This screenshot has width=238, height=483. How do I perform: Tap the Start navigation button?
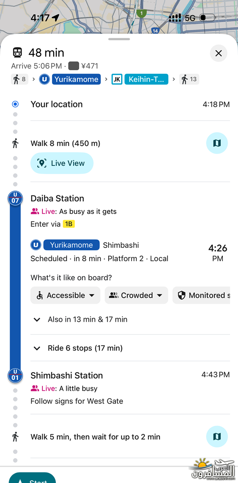pos(32,477)
